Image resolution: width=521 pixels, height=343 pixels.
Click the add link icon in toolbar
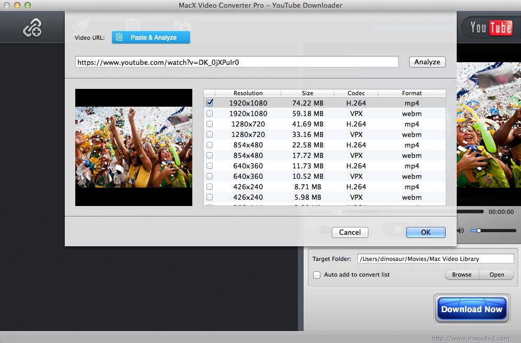(32, 28)
